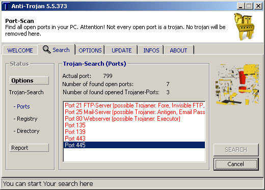Image resolution: width=265 pixels, height=190 pixels.
Task: Maximize the Anti-Trojan window
Action: pos(249,6)
